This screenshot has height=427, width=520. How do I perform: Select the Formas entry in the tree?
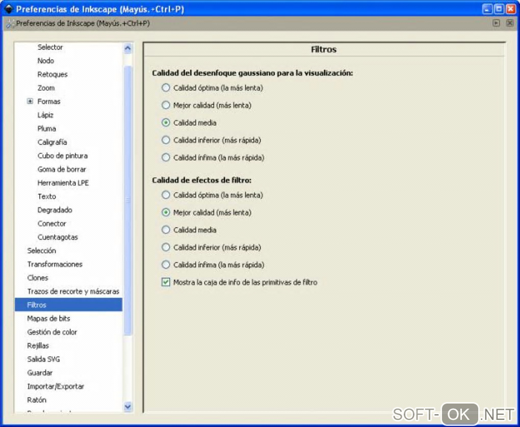coord(49,101)
